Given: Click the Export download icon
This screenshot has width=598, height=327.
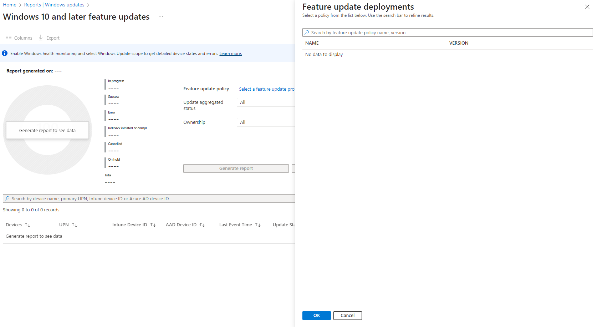Looking at the screenshot, I should tap(41, 37).
